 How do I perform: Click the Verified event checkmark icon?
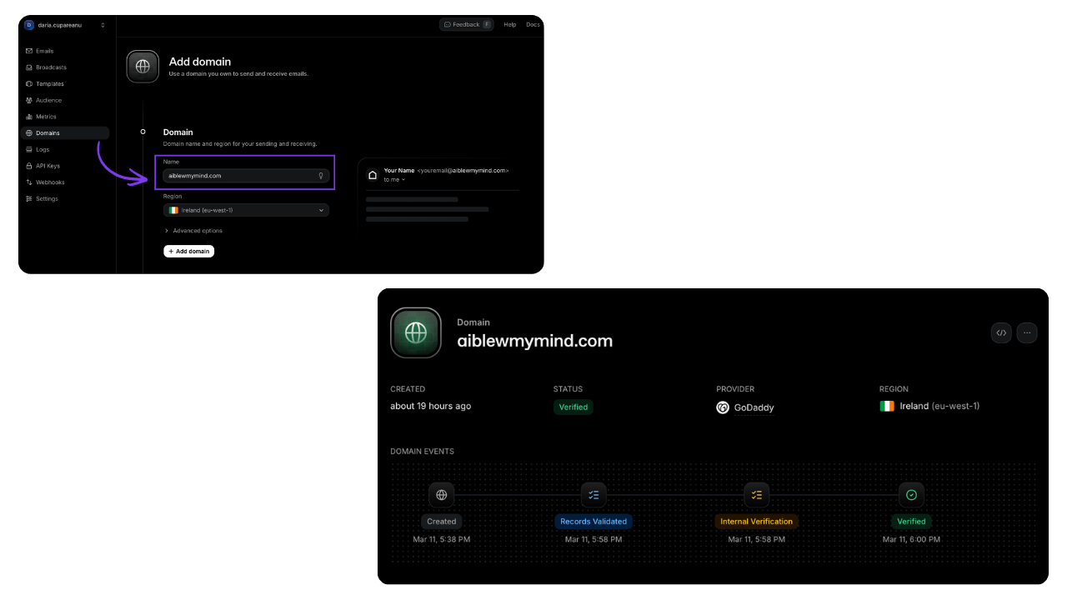tap(911, 495)
